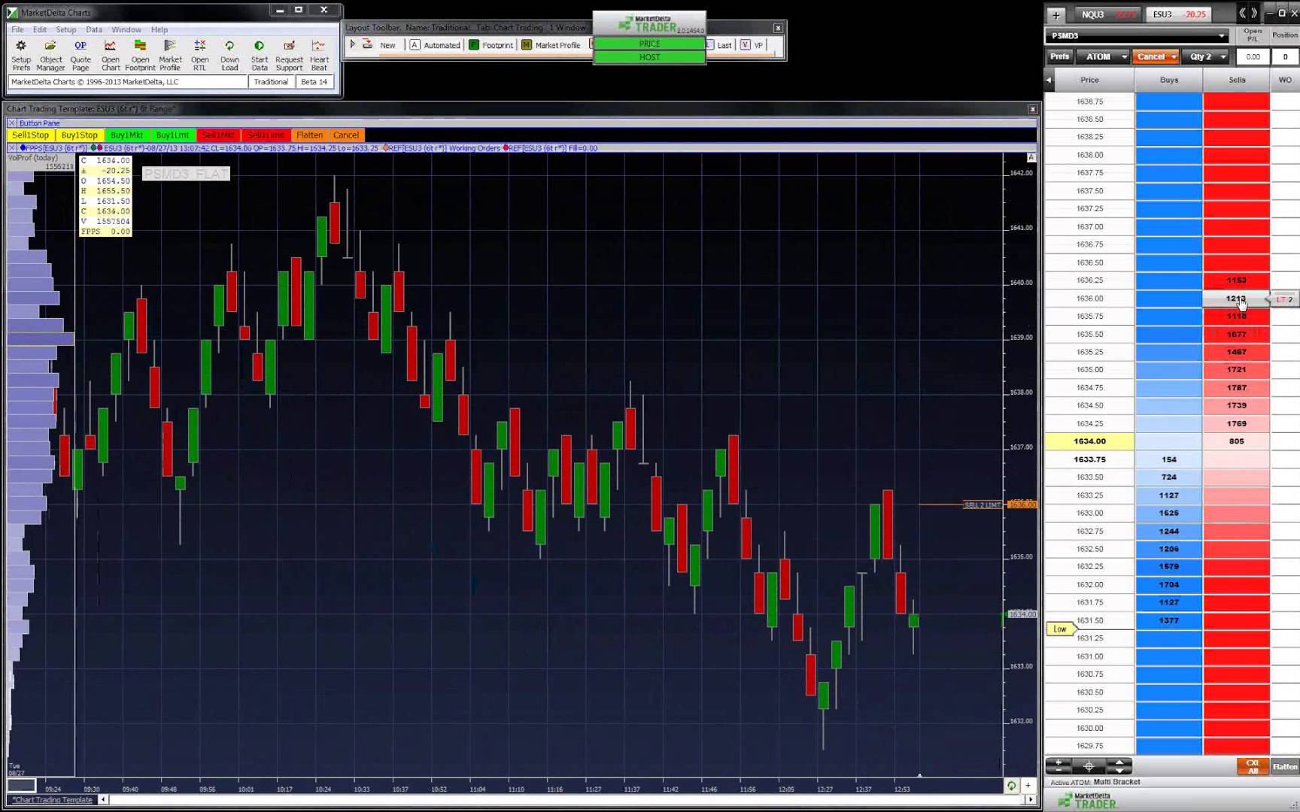Click the Flatten button in Trader DOM
Viewport: 1300px width, 812px height.
click(x=1284, y=766)
